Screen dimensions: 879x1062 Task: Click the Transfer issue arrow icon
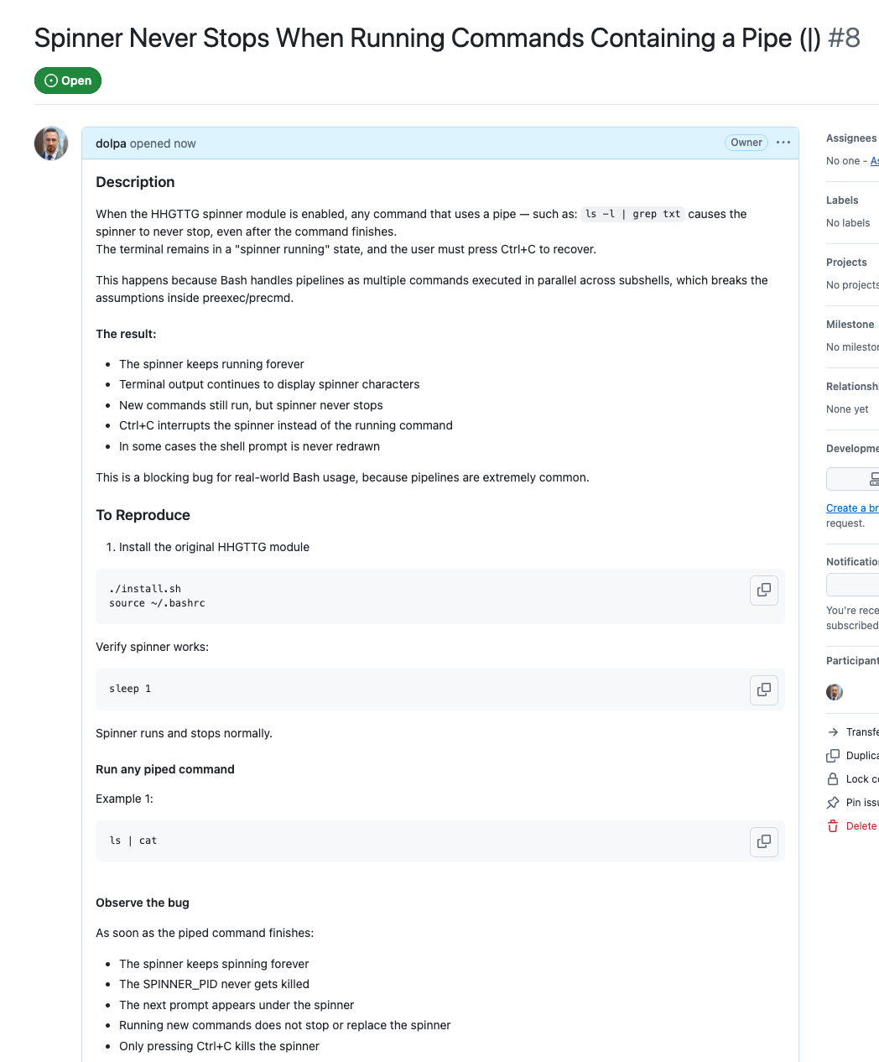(833, 732)
